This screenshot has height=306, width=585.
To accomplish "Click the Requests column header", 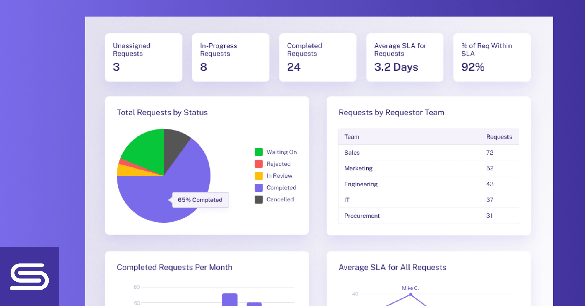I will (499, 136).
